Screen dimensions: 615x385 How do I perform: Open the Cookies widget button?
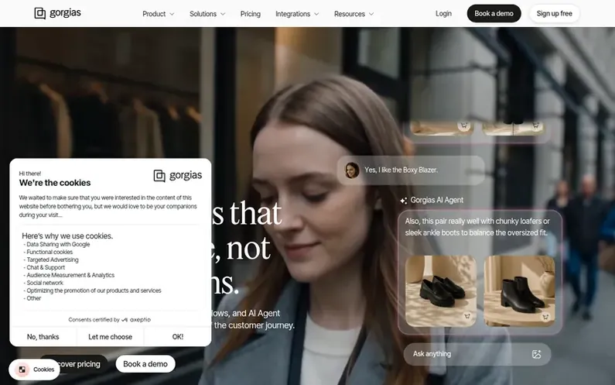tap(34, 370)
